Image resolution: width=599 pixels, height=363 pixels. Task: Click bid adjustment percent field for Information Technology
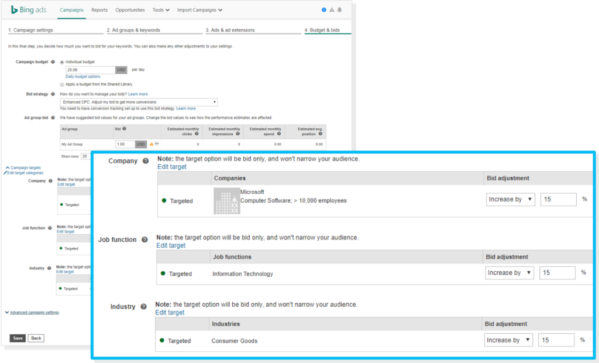557,273
